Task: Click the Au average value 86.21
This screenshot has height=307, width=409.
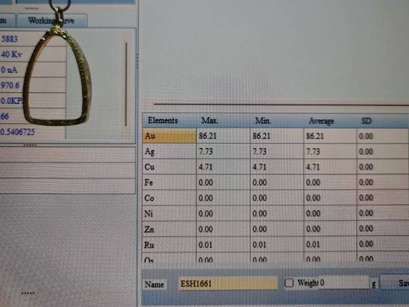Action: [315, 137]
